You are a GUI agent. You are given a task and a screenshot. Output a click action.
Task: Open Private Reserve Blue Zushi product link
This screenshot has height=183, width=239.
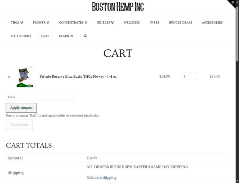(x=78, y=77)
